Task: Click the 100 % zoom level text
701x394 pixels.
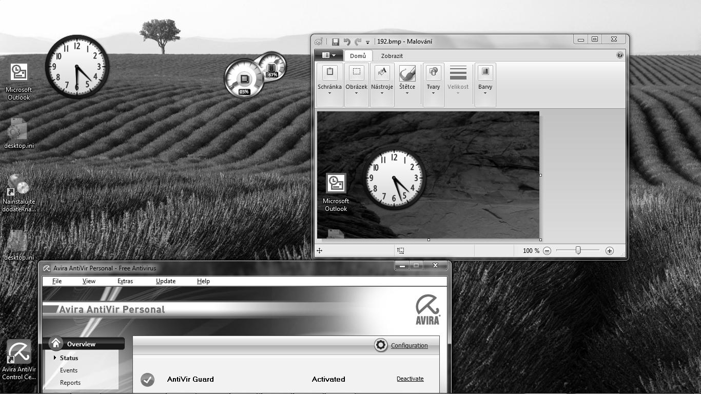Action: [531, 251]
